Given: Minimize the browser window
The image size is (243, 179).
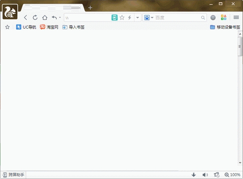Looking at the screenshot, I should coord(211,4).
